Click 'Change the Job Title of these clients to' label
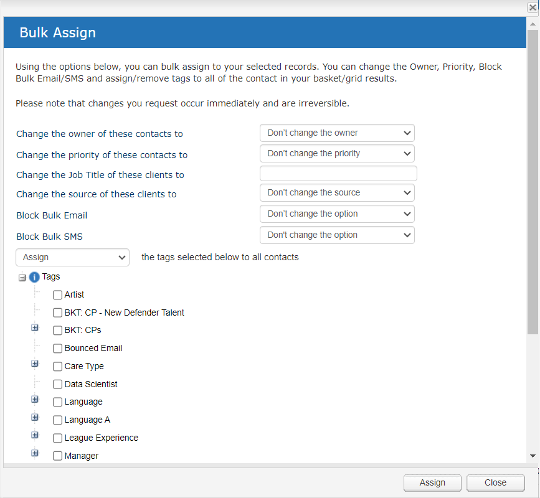The image size is (540, 498). coord(100,175)
